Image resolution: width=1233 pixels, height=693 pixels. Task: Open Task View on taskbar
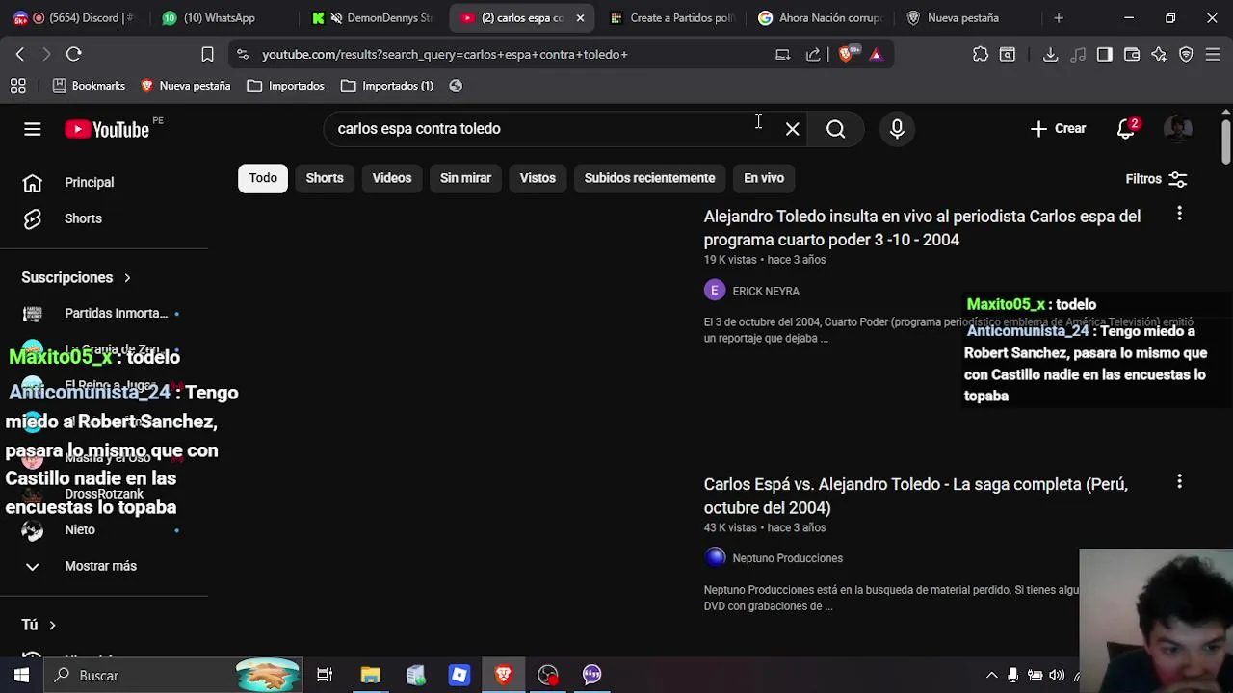pyautogui.click(x=325, y=675)
